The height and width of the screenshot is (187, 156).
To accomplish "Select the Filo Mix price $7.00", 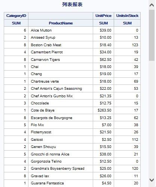I will (107, 125).
